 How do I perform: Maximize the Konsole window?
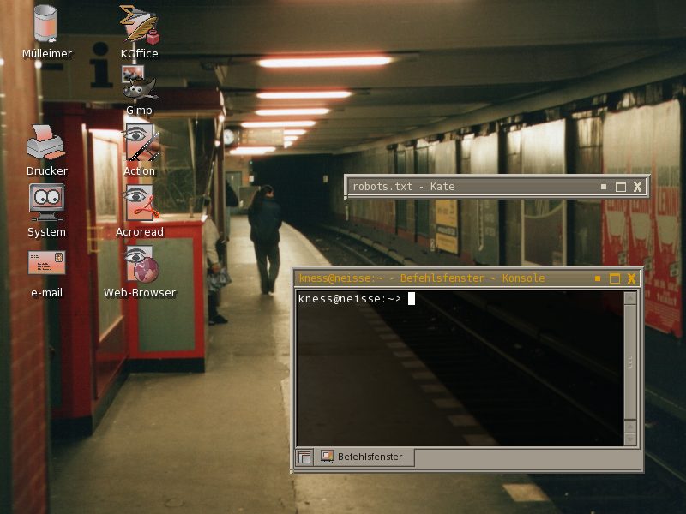tap(615, 278)
